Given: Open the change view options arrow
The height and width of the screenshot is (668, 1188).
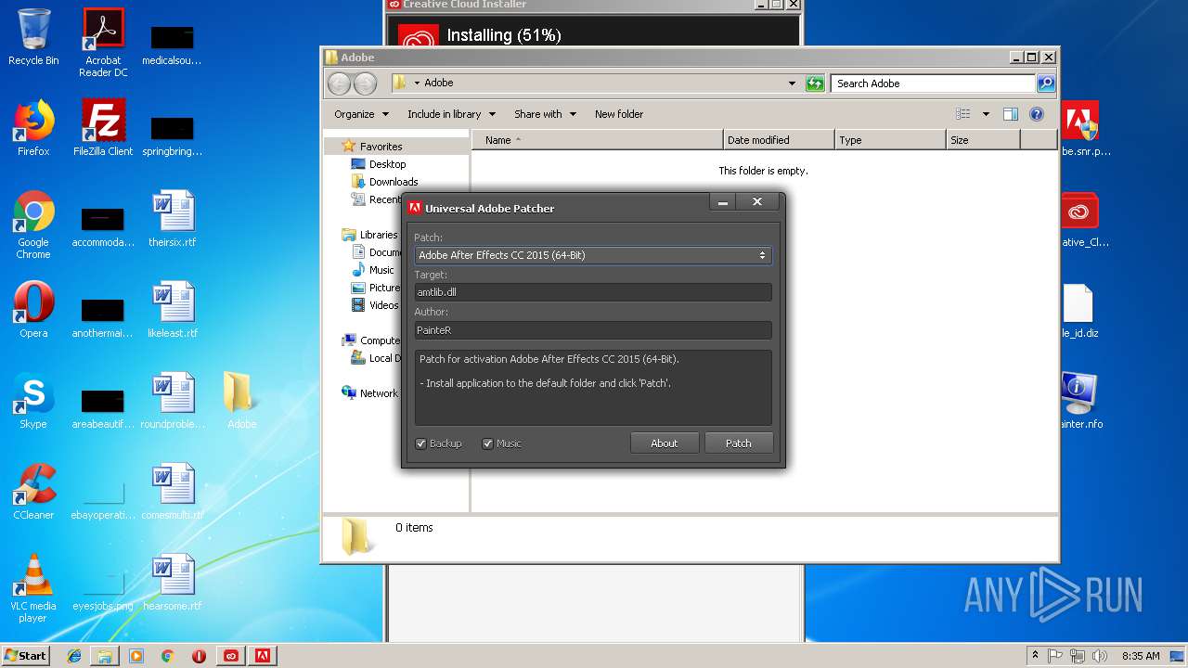Looking at the screenshot, I should click(x=986, y=114).
